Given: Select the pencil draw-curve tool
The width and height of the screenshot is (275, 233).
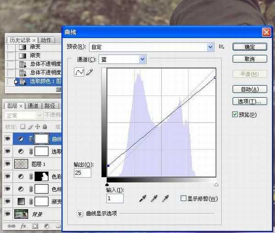Looking at the screenshot, I should point(89,72).
